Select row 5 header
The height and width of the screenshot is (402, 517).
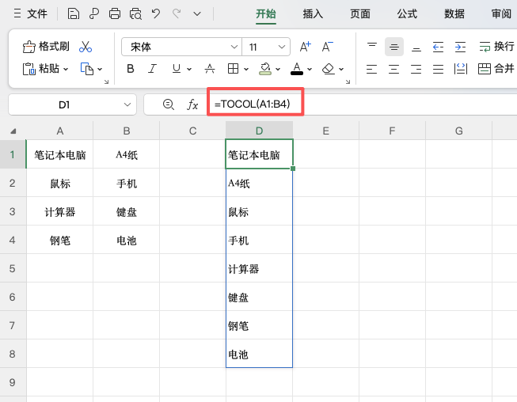click(13, 268)
